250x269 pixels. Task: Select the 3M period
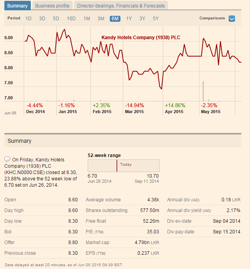(101, 19)
